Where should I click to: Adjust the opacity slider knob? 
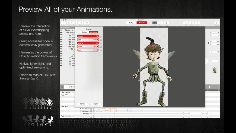tap(211, 52)
